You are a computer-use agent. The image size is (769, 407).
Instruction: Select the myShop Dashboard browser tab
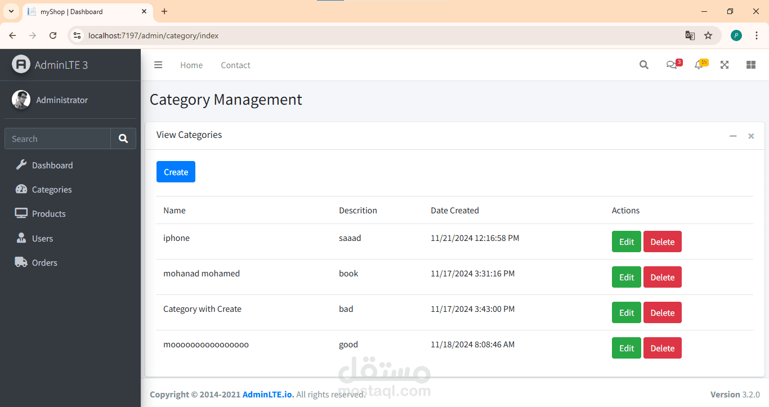point(87,11)
